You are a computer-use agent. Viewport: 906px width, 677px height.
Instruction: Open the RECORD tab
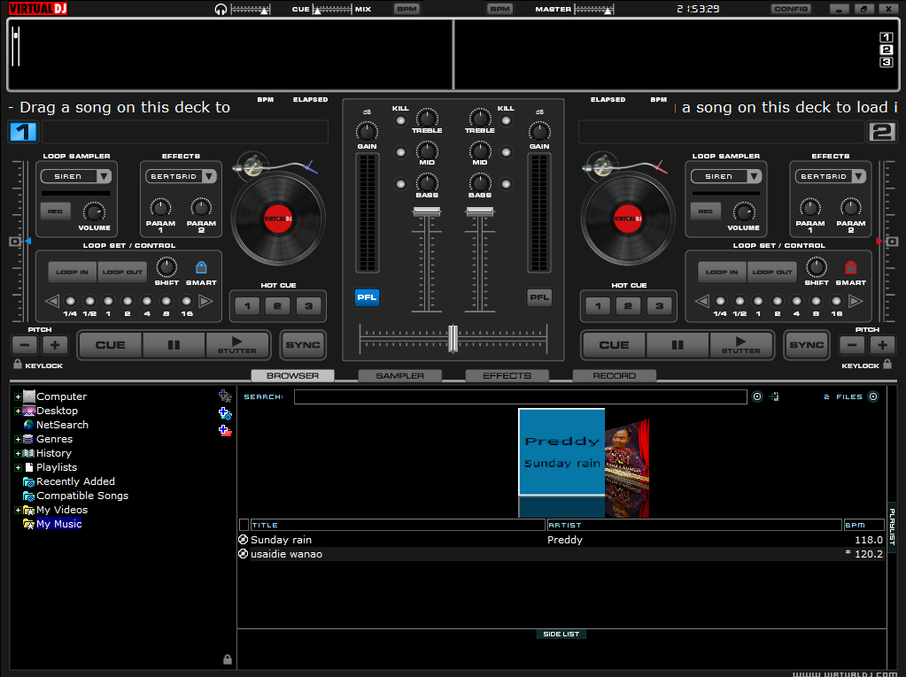point(614,375)
